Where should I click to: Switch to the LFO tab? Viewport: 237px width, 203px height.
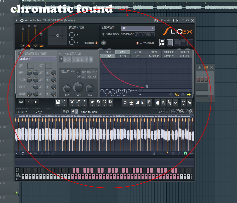click(123, 56)
